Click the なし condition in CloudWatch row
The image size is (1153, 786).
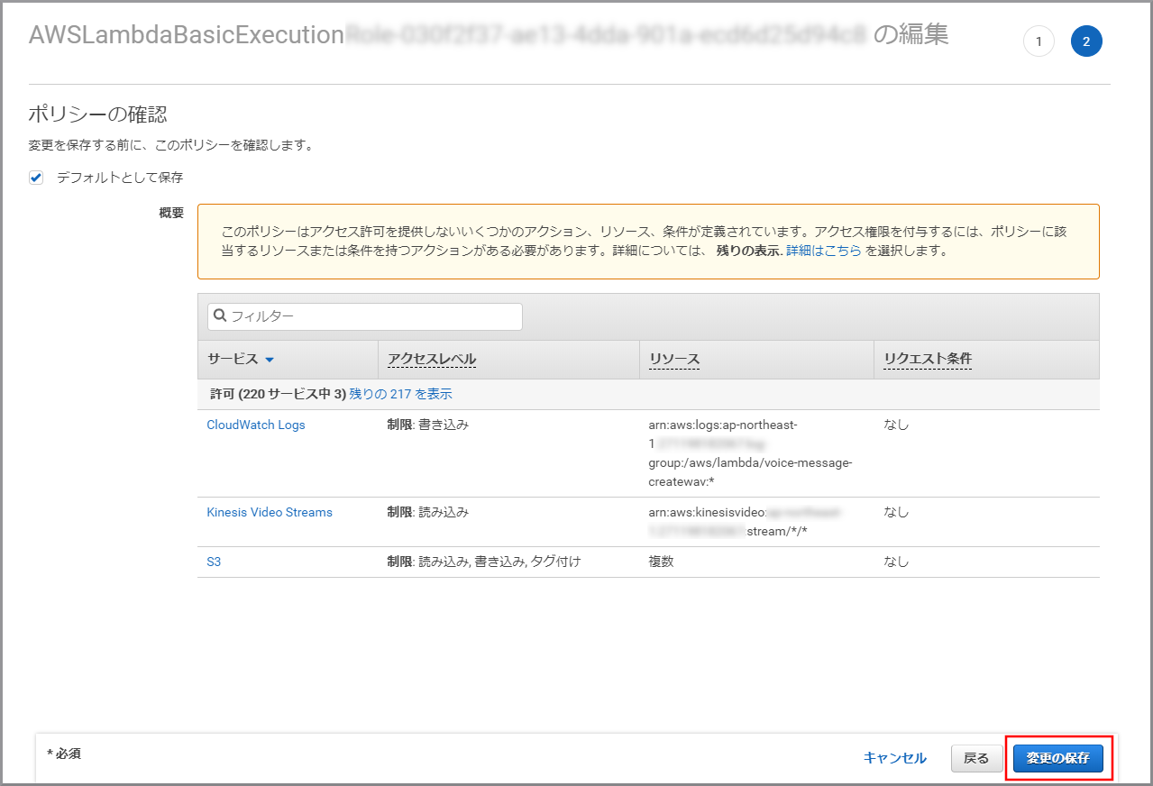(896, 425)
